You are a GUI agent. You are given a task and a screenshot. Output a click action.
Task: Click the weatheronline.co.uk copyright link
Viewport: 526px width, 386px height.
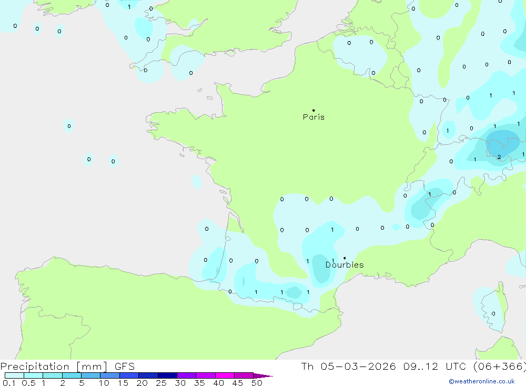482,381
